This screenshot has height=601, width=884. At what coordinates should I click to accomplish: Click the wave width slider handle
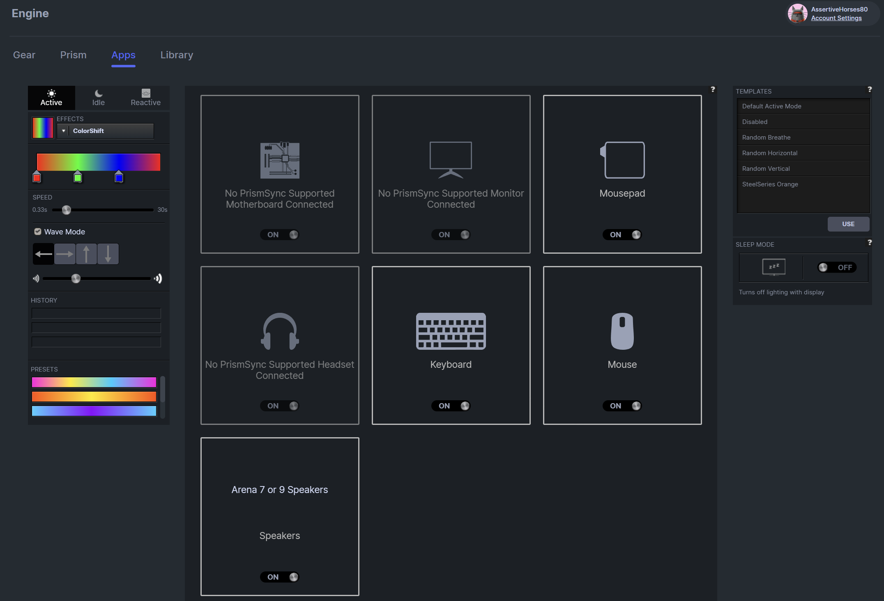(x=76, y=279)
